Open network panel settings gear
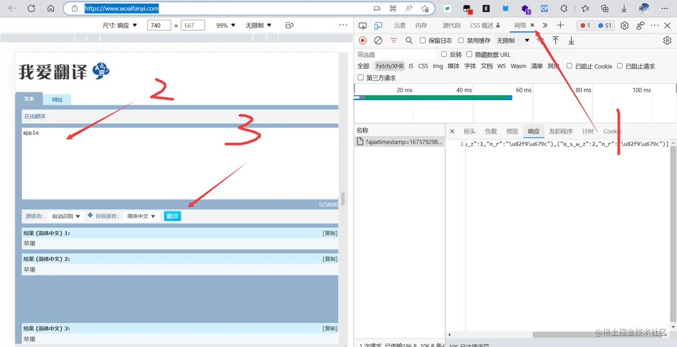This screenshot has height=347, width=677. 667,40
